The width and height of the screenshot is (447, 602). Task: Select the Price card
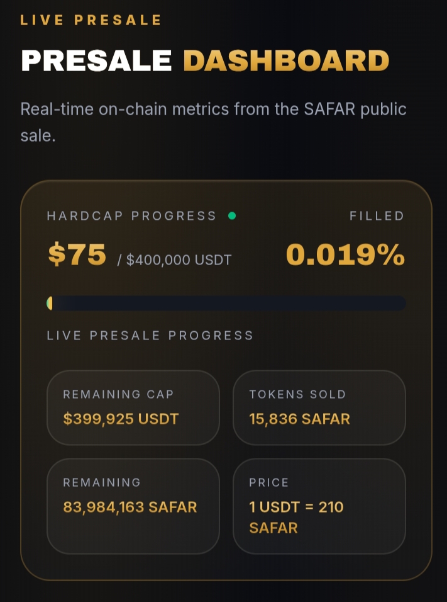click(x=319, y=506)
